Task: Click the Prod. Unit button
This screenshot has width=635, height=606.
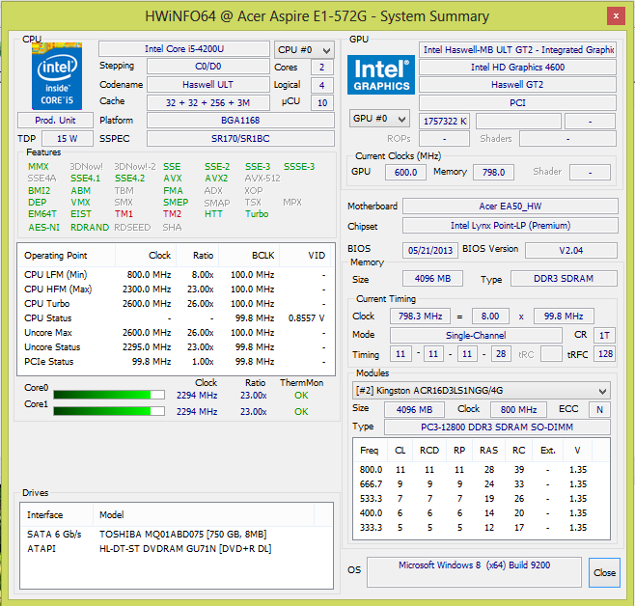Action: click(55, 121)
